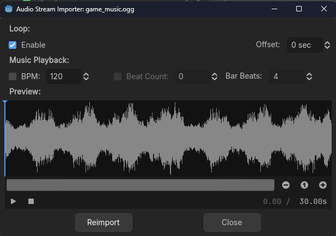Seek to middle of waveform preview
This screenshot has width=336, height=236.
point(168,138)
